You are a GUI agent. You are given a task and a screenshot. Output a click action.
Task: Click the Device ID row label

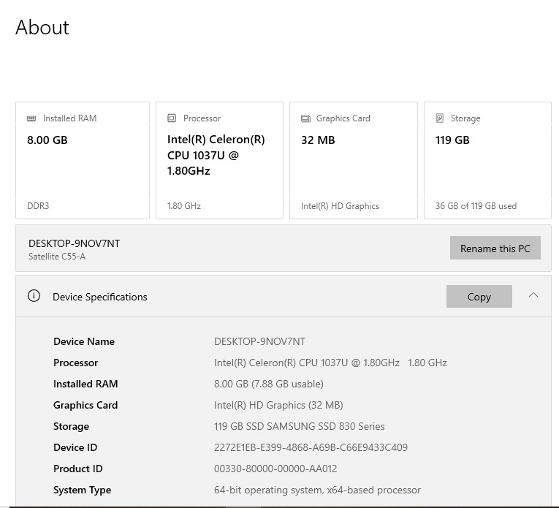tap(75, 447)
